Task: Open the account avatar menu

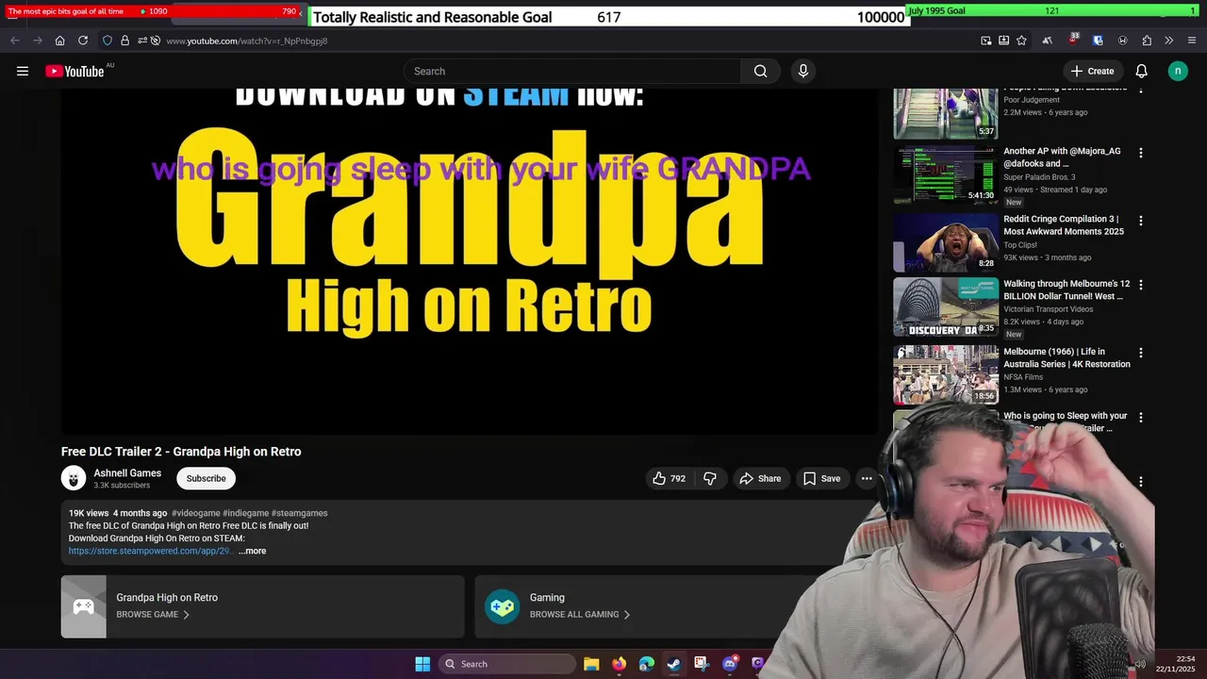Action: pyautogui.click(x=1178, y=71)
